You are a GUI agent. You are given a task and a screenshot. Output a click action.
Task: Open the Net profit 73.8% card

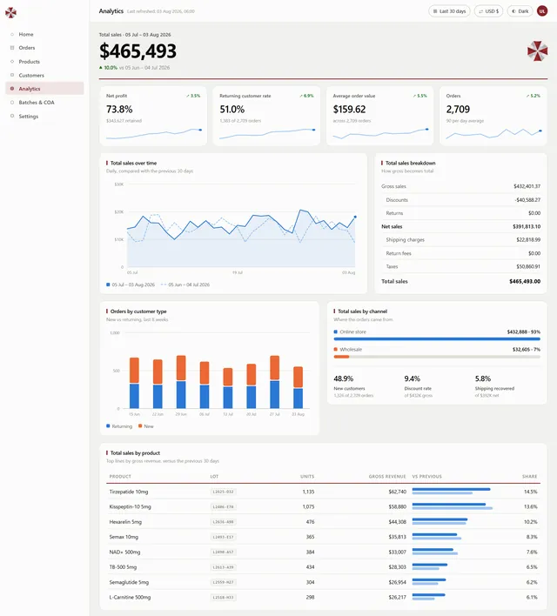153,116
